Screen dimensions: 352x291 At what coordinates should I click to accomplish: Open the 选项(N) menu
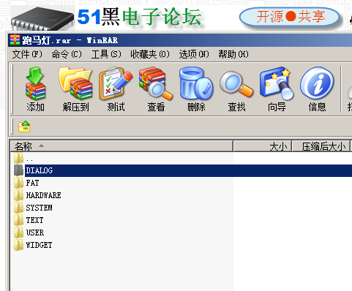[x=194, y=54]
